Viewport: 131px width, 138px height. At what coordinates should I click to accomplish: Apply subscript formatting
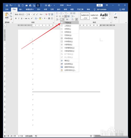click(29, 19)
